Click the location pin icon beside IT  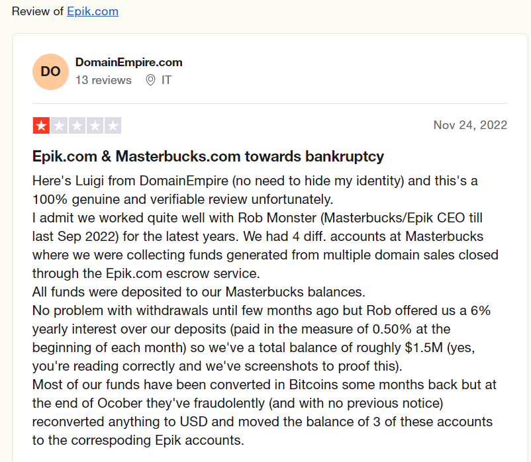point(150,80)
